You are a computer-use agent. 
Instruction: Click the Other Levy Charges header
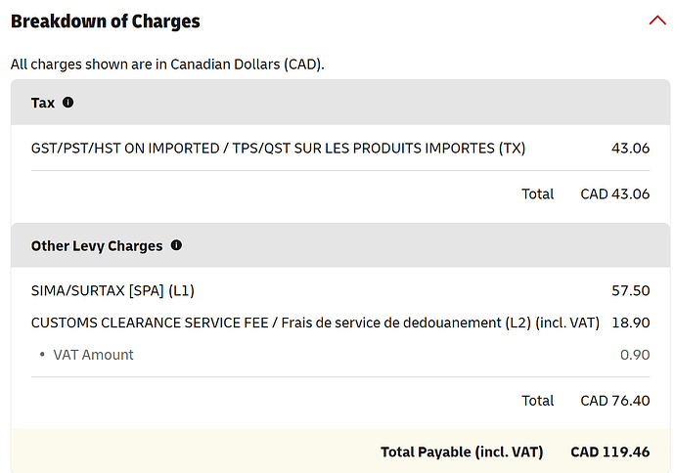(x=340, y=245)
